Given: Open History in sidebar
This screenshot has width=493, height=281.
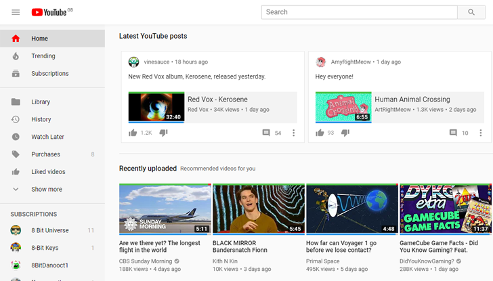Looking at the screenshot, I should [53, 119].
